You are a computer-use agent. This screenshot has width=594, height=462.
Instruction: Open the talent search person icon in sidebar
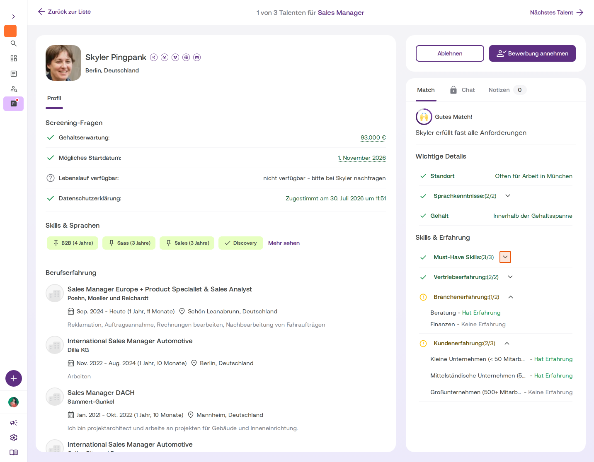pyautogui.click(x=14, y=89)
